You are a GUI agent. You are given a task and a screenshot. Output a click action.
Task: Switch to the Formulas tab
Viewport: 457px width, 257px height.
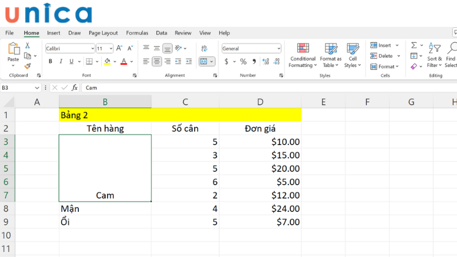coord(137,33)
